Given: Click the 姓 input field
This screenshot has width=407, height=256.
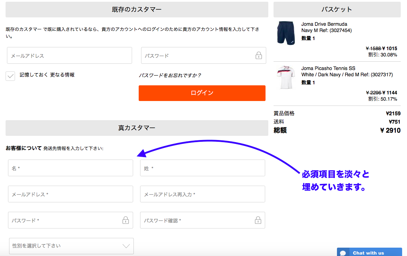Looking at the screenshot, I should (x=202, y=168).
